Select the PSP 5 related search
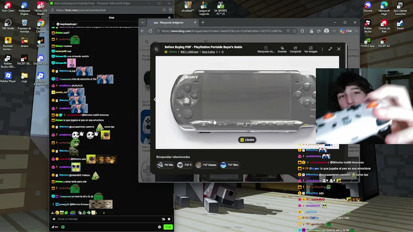The height and width of the screenshot is (232, 413). [x=185, y=165]
